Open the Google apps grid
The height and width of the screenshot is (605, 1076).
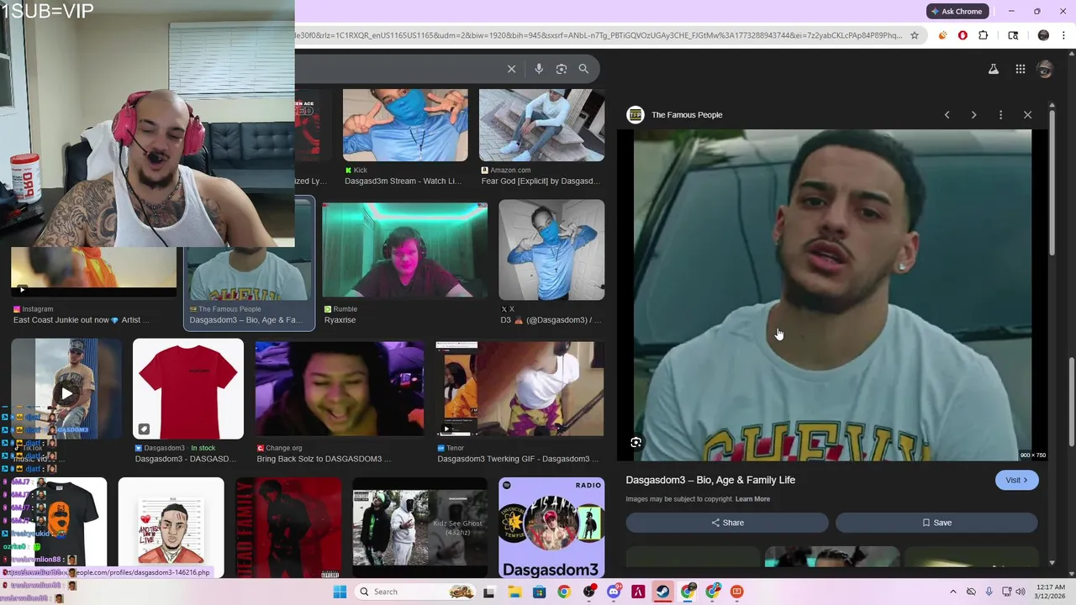click(x=1021, y=69)
